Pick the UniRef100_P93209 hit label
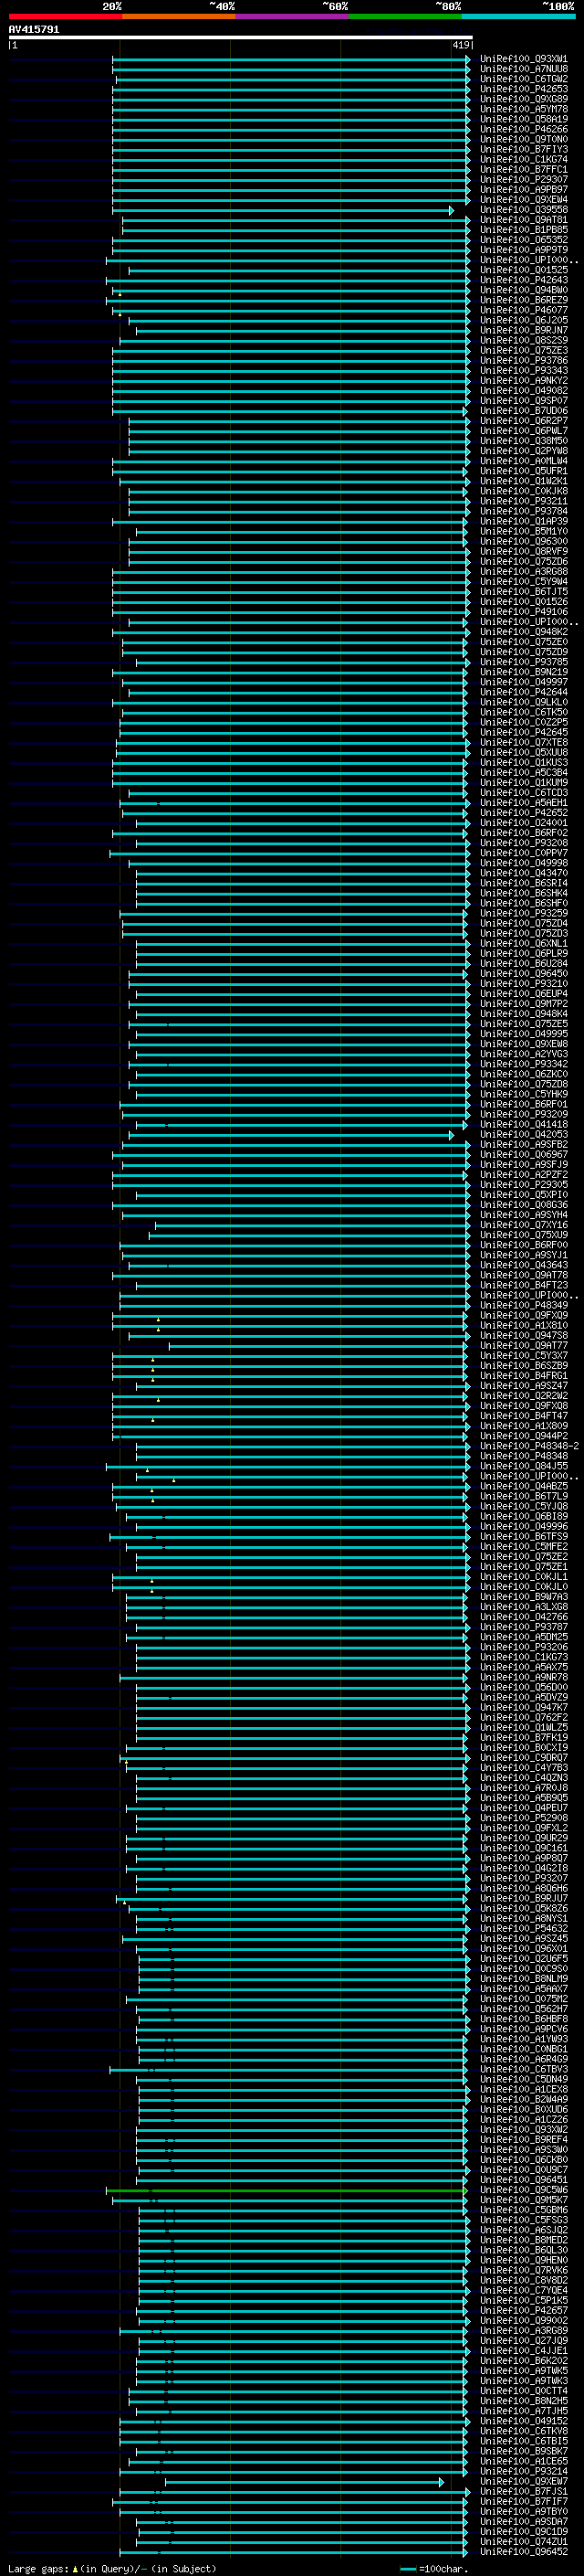This screenshot has height=2576, width=584. (x=523, y=1114)
